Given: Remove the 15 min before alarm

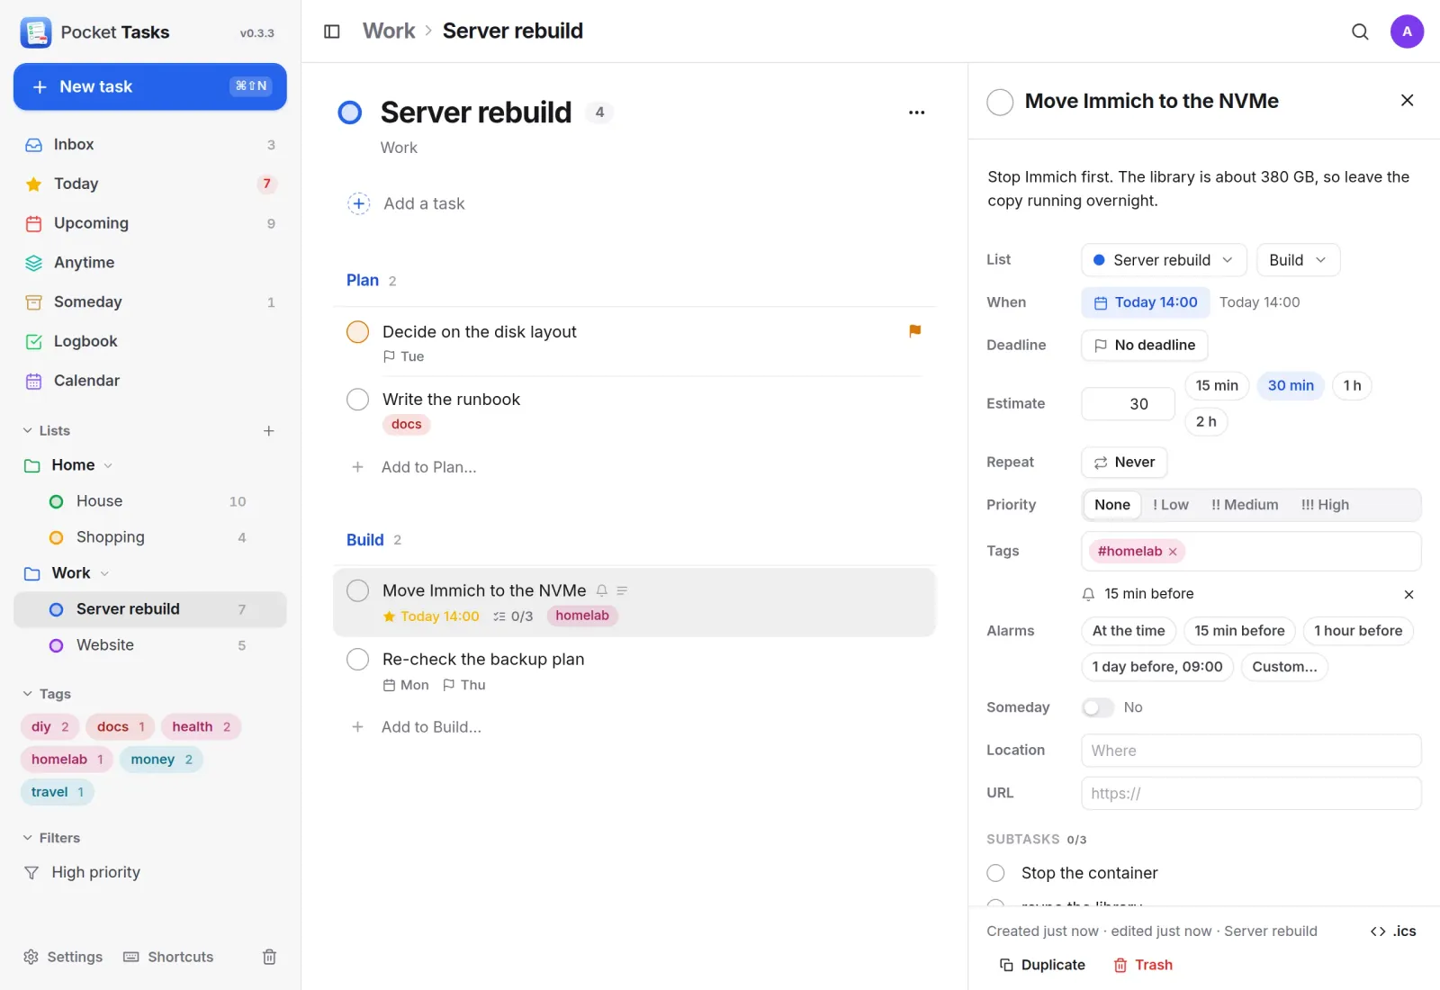Looking at the screenshot, I should pyautogui.click(x=1408, y=594).
